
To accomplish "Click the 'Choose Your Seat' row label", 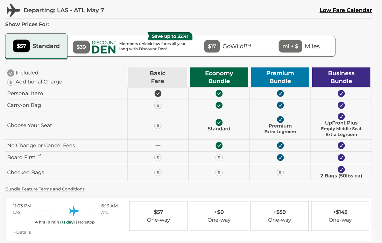I will click(30, 125).
